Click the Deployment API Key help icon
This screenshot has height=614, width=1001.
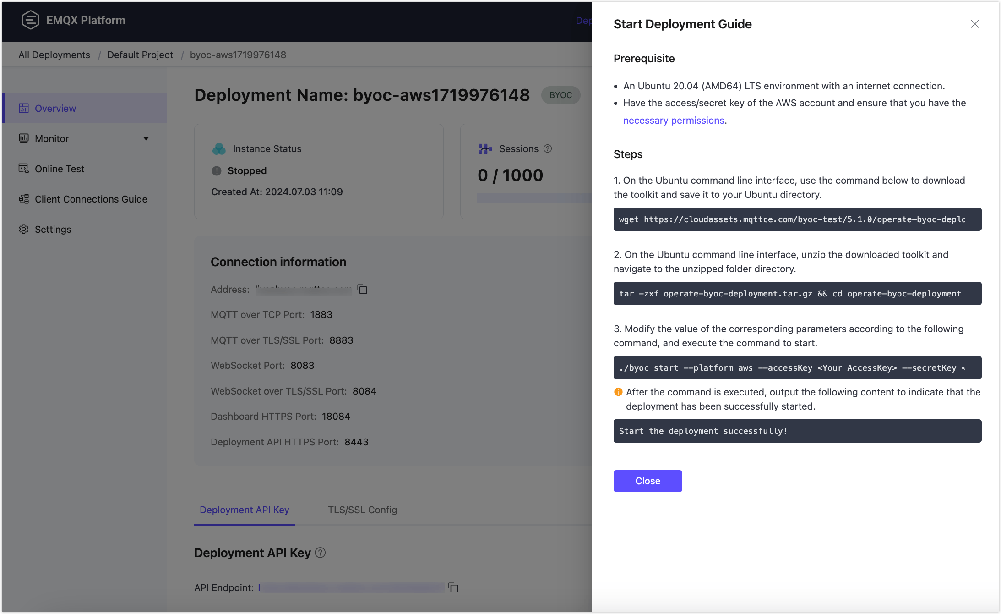click(321, 553)
